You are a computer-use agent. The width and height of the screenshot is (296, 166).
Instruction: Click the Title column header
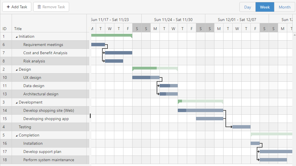coord(49,23)
